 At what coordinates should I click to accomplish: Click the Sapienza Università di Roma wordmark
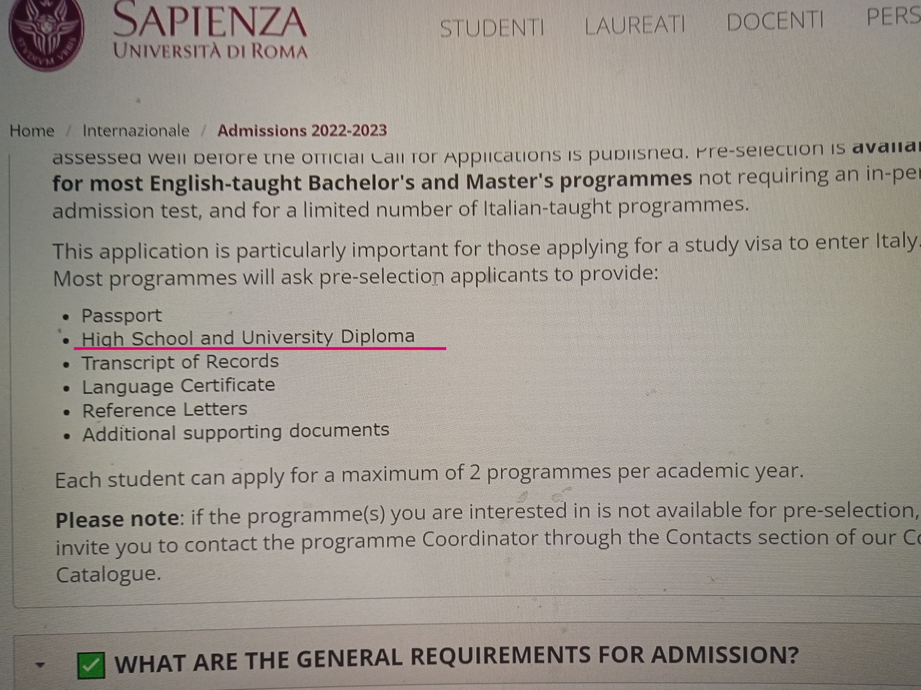(x=210, y=30)
